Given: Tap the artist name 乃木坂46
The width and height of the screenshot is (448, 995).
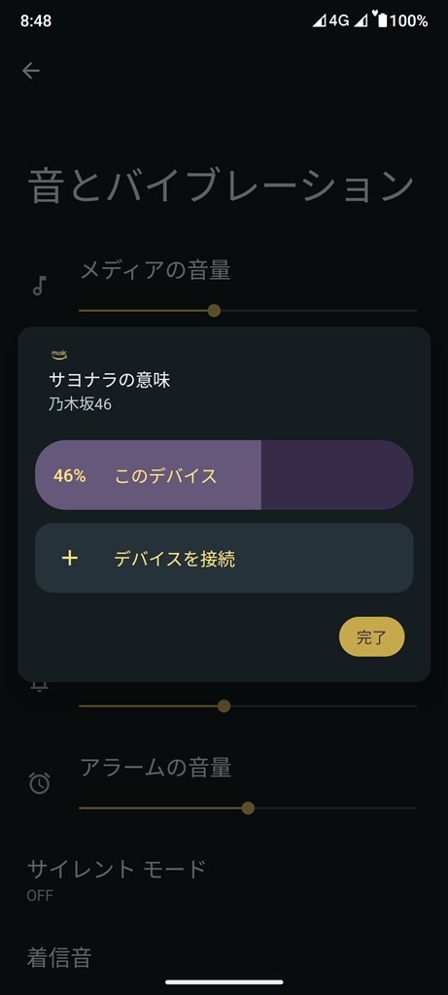Looking at the screenshot, I should (x=80, y=404).
